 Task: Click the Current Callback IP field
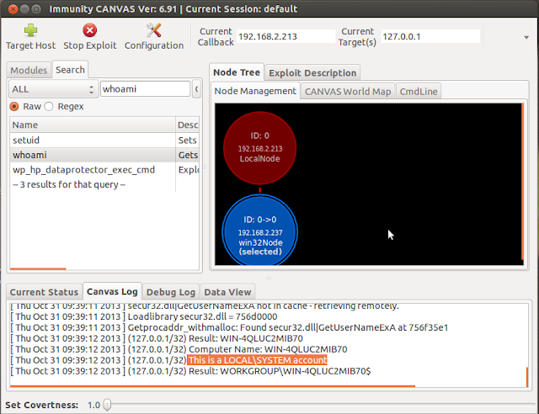(x=286, y=36)
